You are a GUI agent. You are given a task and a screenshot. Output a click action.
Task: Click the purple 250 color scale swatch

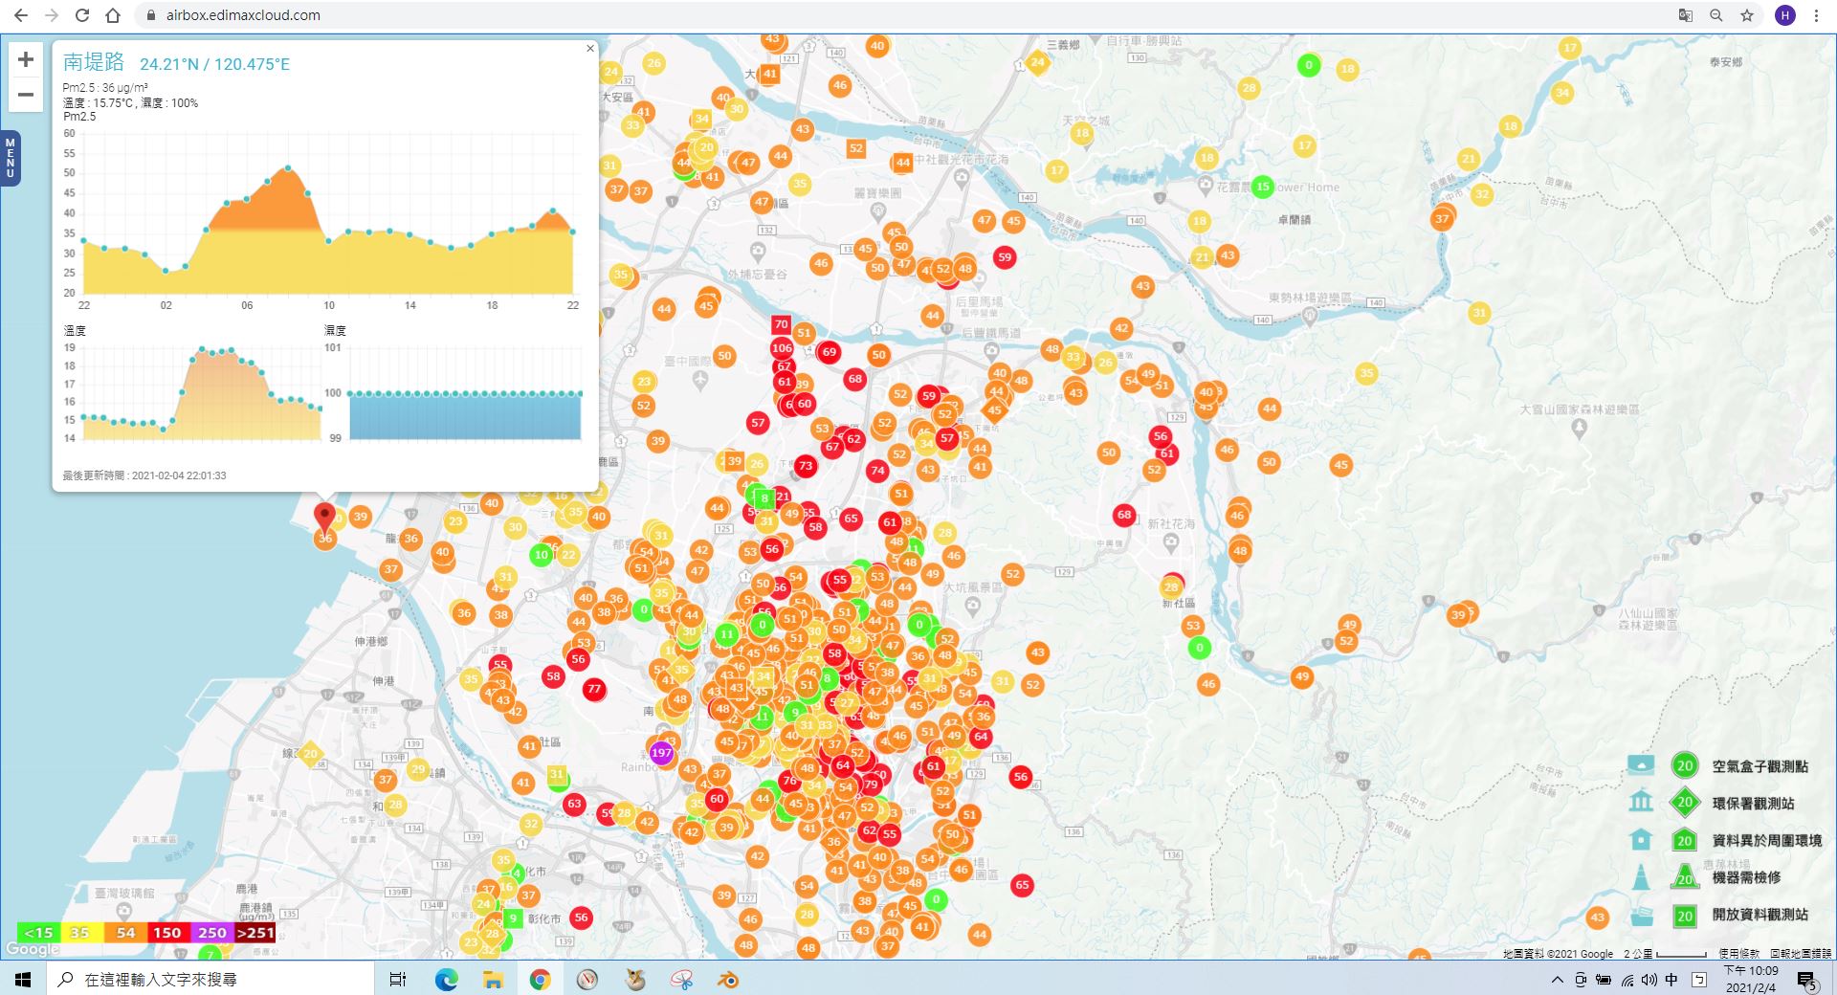(211, 933)
